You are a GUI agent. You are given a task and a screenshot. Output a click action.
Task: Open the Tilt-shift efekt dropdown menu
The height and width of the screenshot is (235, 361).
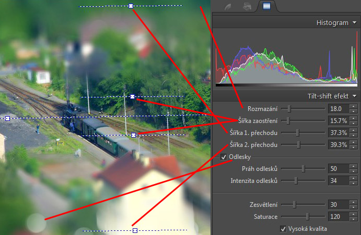(x=354, y=96)
